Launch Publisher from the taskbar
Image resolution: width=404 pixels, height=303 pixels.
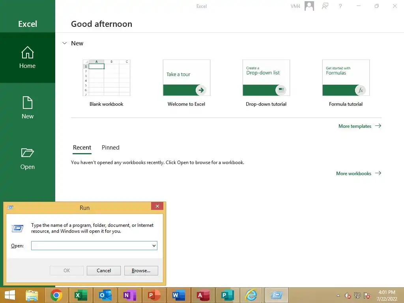[x=227, y=295]
